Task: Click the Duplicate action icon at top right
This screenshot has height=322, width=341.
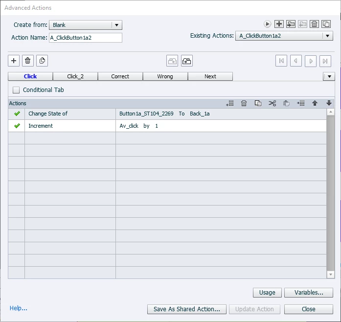Action: coord(326,24)
